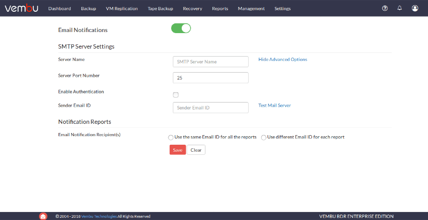Click the Vembu logo
Screen dimensions: 428x220
tap(21, 9)
